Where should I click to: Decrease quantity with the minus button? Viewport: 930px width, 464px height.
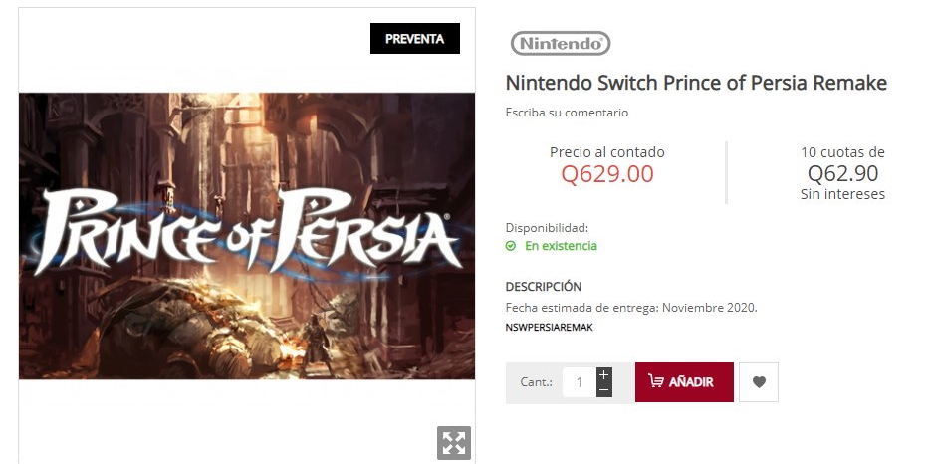tap(604, 390)
